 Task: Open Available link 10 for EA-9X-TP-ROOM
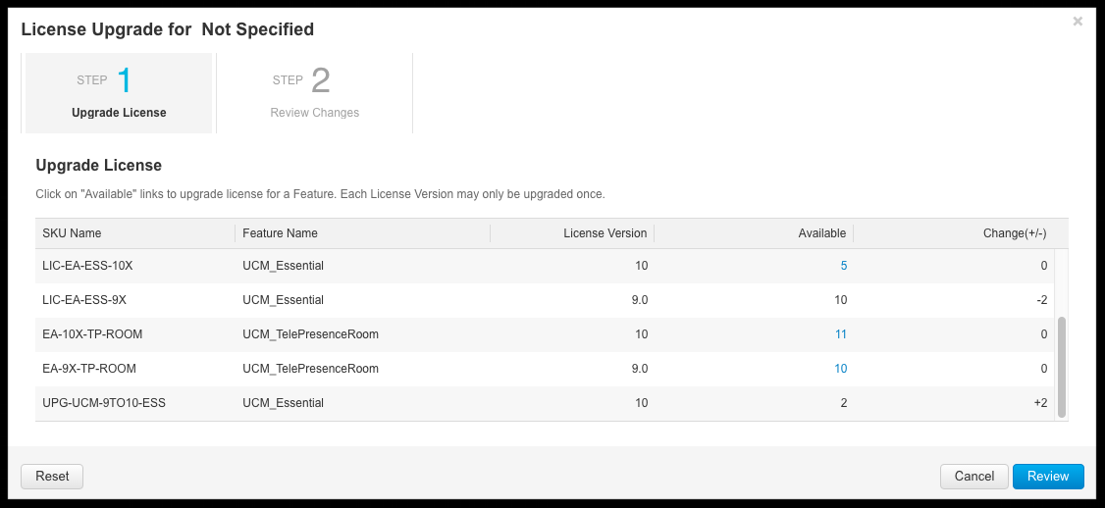(x=841, y=369)
